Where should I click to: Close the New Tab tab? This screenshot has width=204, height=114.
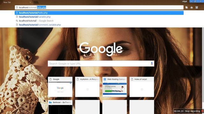pos(30,2)
